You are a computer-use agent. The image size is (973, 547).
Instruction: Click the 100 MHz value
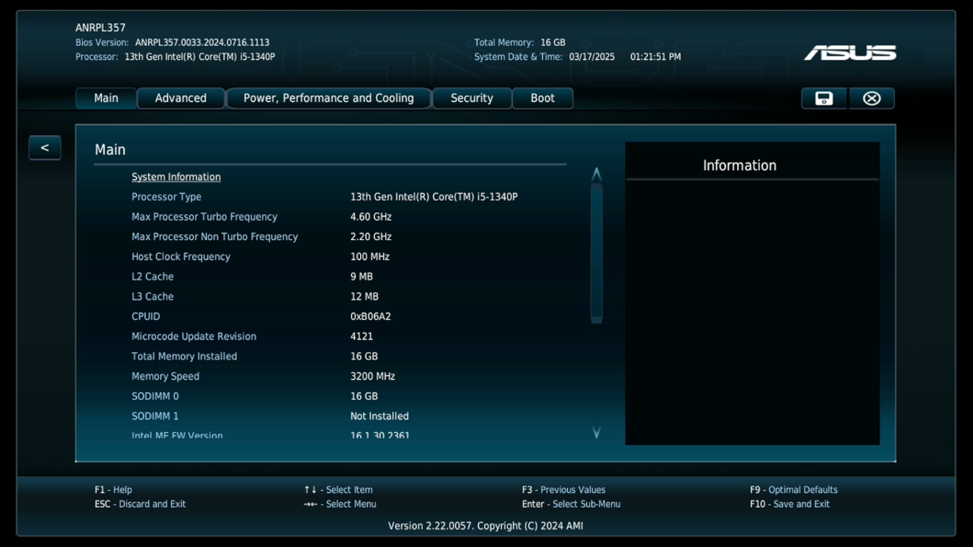[x=370, y=257]
